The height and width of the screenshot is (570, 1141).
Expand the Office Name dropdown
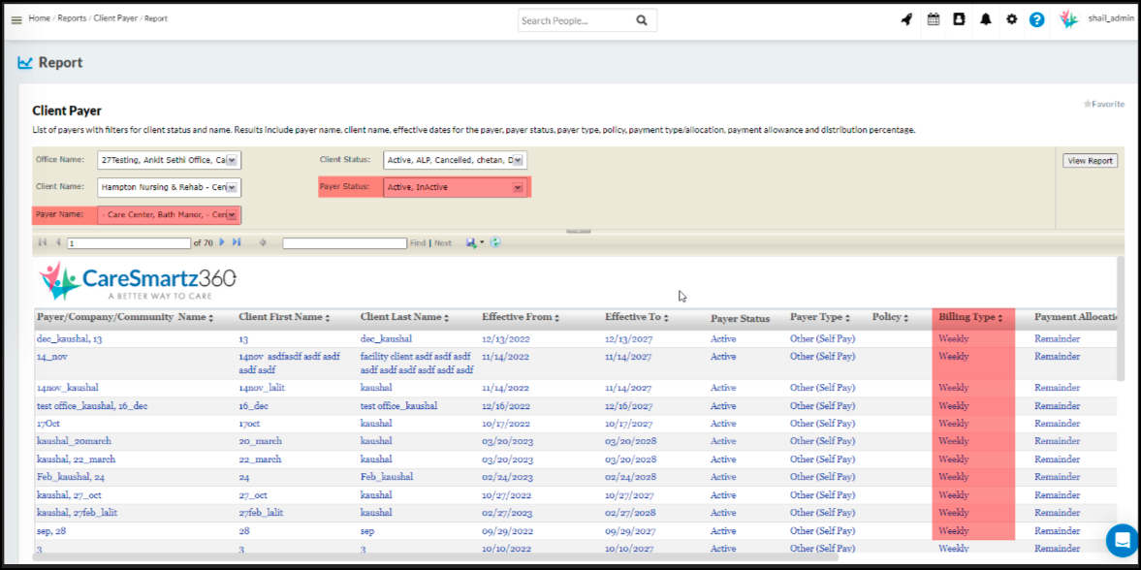coord(233,160)
